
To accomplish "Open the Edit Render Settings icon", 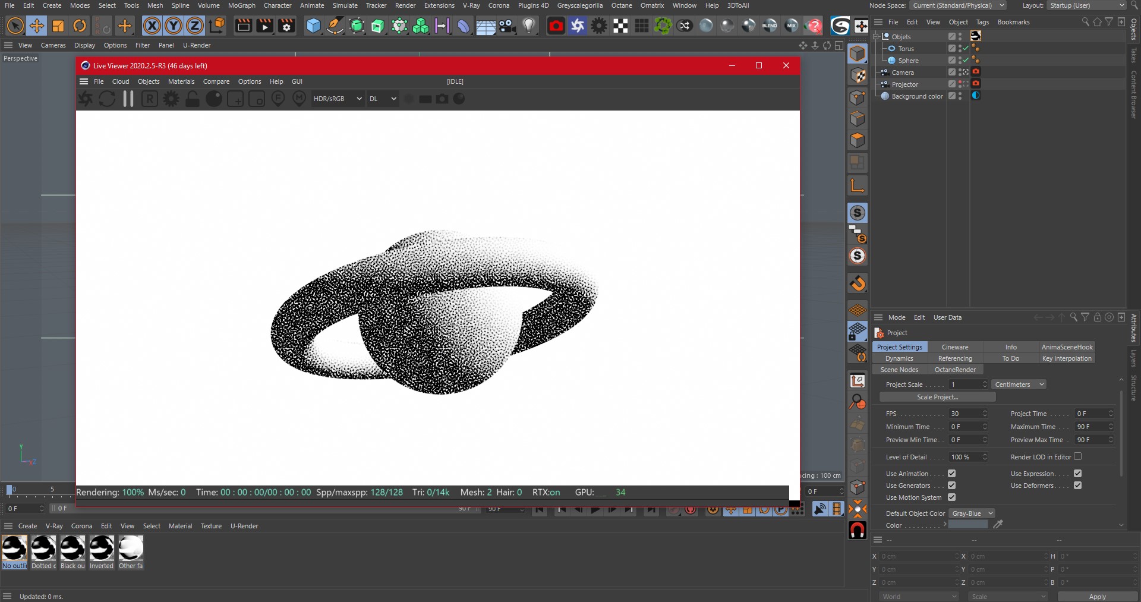I will click(286, 26).
